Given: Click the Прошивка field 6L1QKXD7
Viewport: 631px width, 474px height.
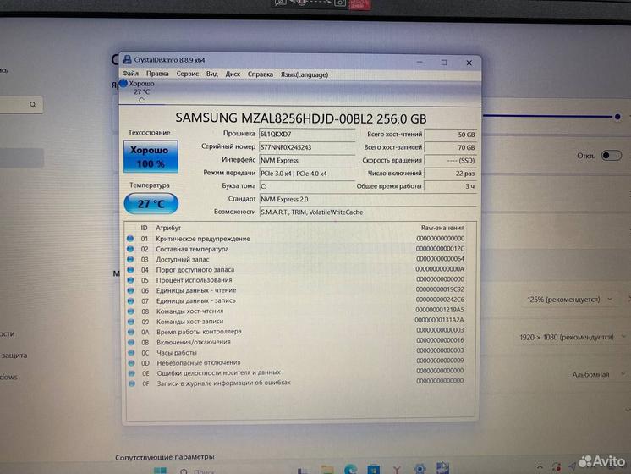Looking at the screenshot, I should tap(307, 134).
